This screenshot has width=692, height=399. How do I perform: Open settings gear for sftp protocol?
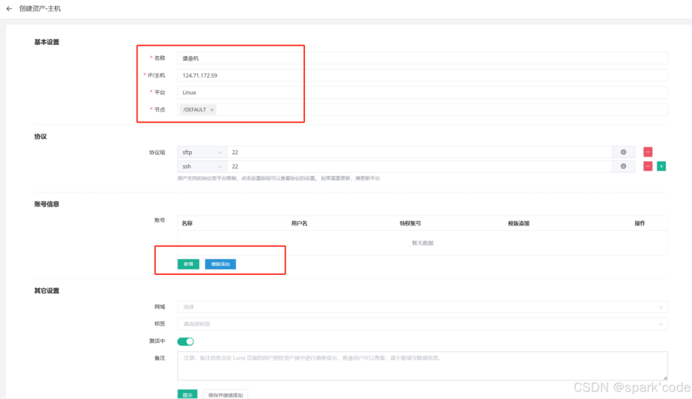click(x=623, y=152)
